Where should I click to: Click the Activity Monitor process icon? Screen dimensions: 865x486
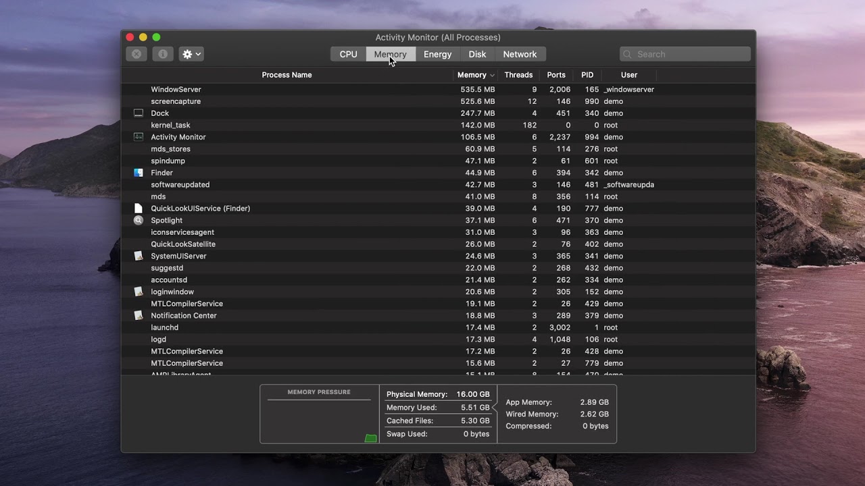(139, 137)
